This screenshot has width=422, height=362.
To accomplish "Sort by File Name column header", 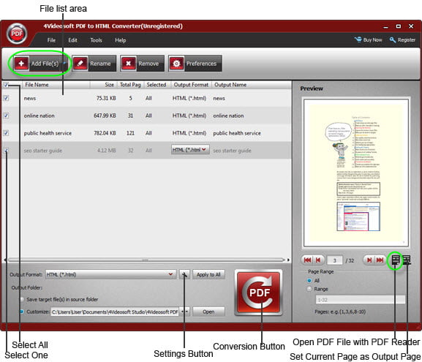I will pyautogui.click(x=37, y=85).
